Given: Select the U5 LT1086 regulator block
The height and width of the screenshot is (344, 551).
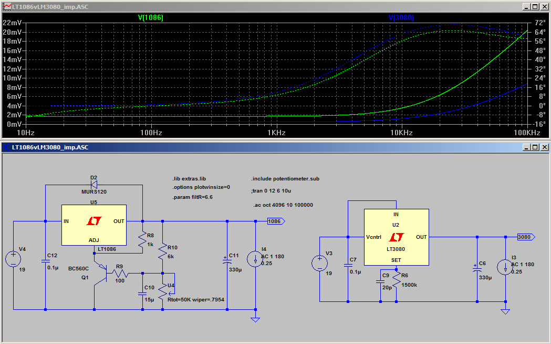Looking at the screenshot, I should [x=94, y=225].
